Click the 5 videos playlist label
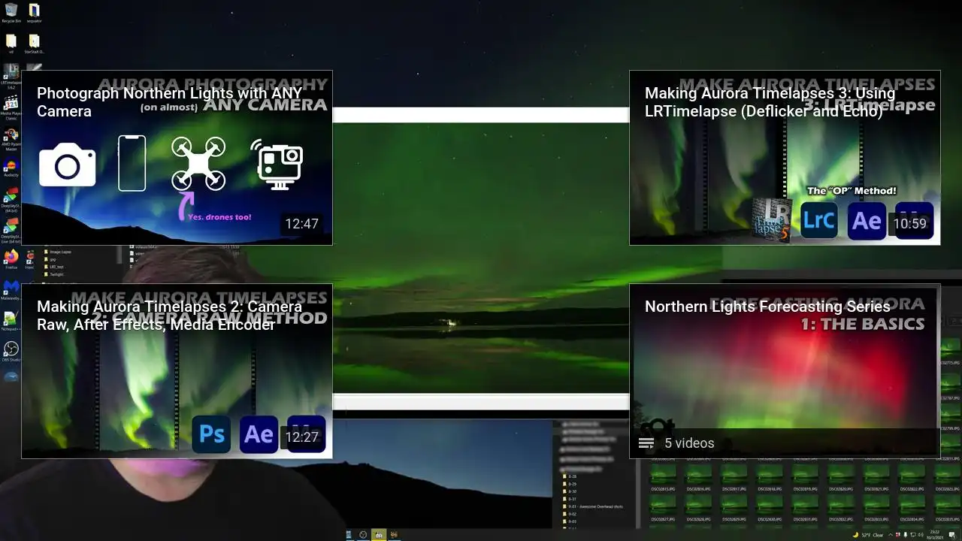Image resolution: width=962 pixels, height=541 pixels. tap(689, 443)
